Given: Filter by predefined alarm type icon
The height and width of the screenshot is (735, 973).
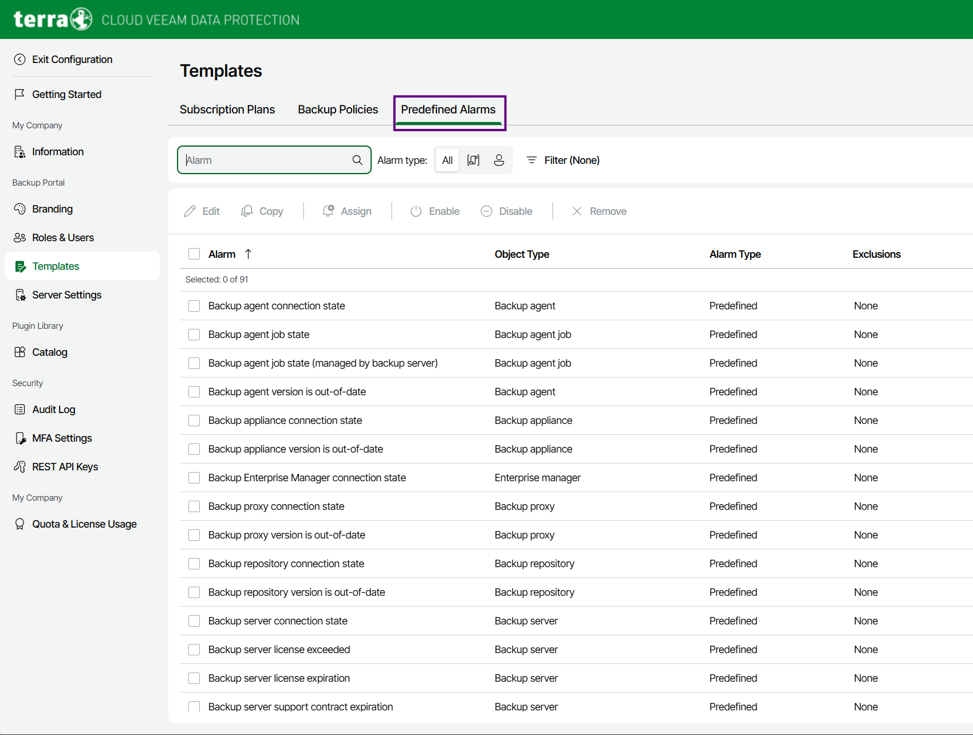Looking at the screenshot, I should click(x=473, y=160).
